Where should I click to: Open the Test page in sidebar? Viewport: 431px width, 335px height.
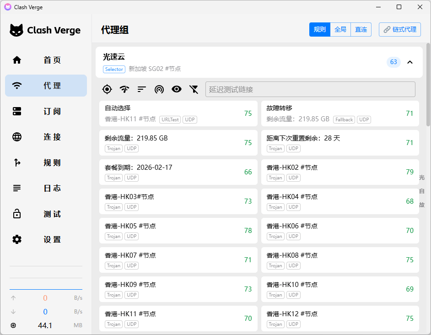coord(46,214)
